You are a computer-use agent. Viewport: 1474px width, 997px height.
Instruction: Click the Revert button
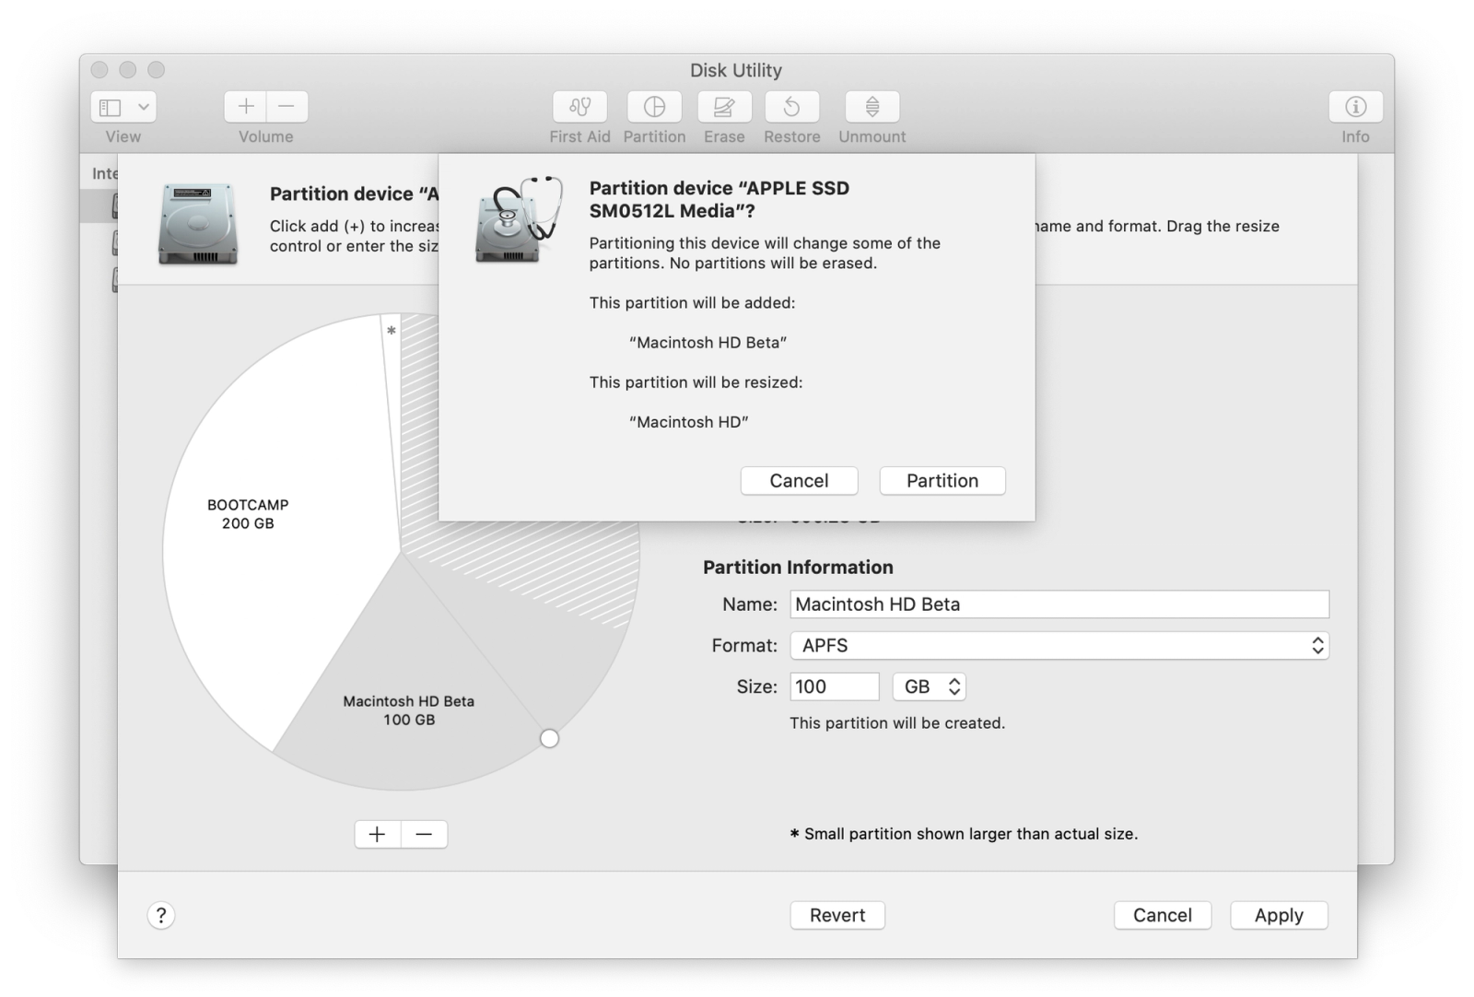837,915
